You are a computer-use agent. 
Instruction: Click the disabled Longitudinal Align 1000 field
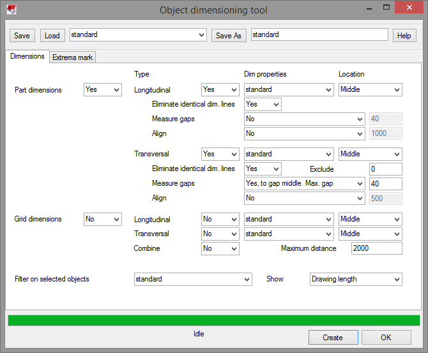[386, 133]
